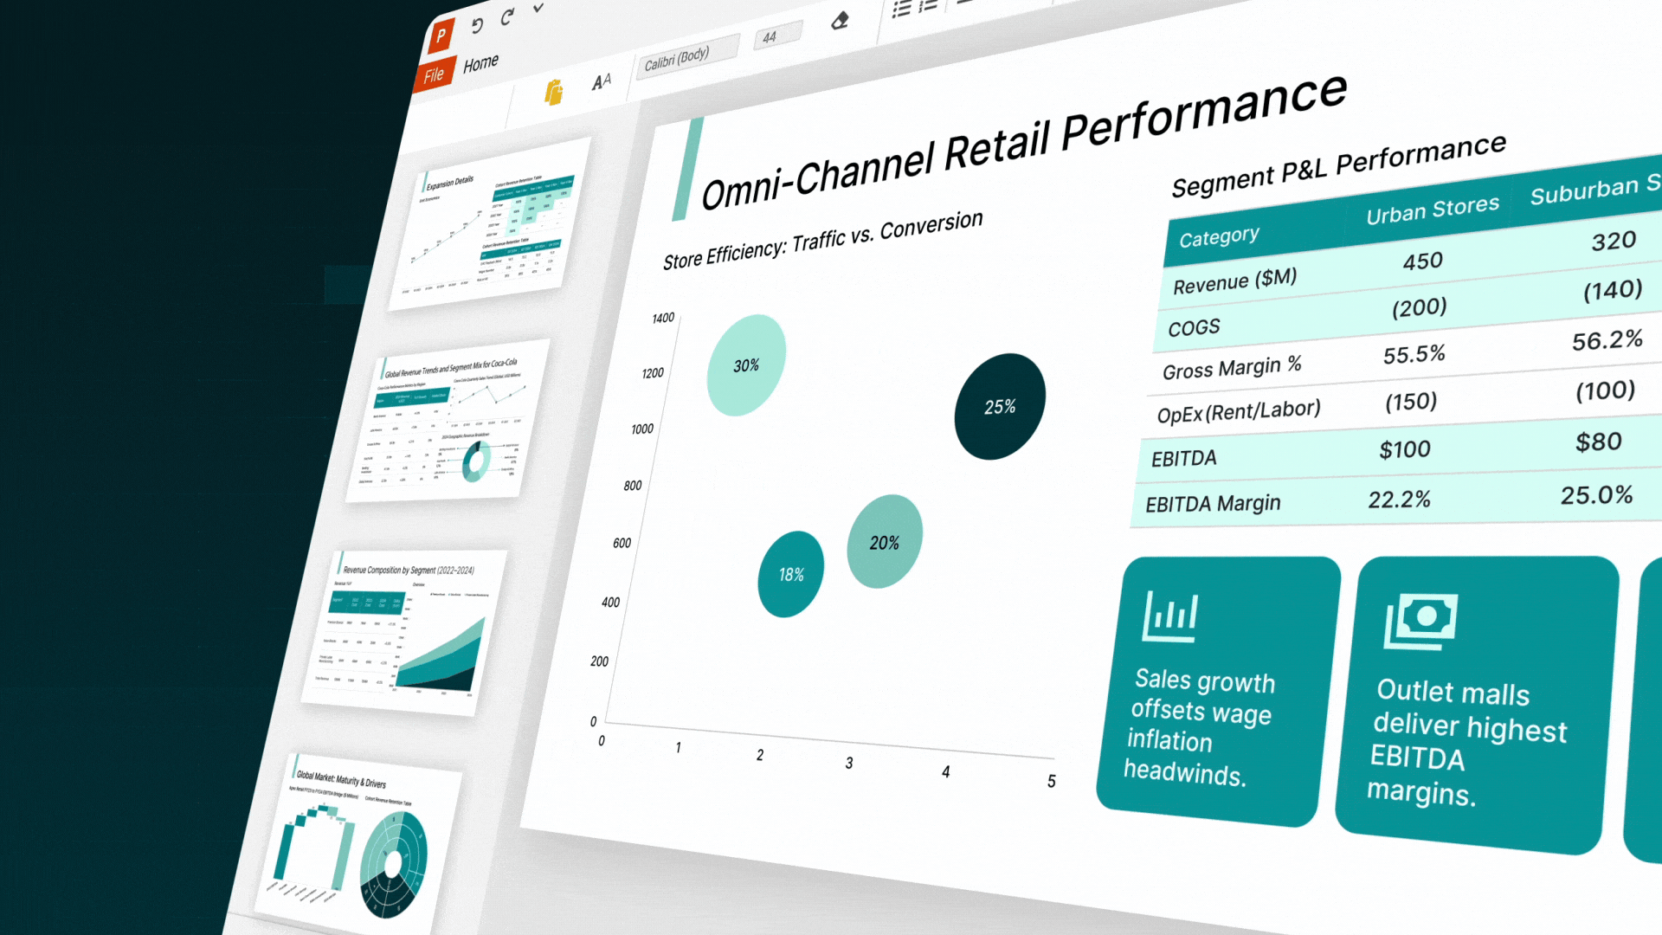Image resolution: width=1662 pixels, height=935 pixels.
Task: Click the eraser Clear Formatting icon
Action: [x=840, y=21]
